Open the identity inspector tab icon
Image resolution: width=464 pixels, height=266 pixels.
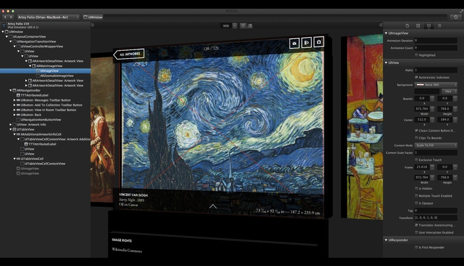418,26
